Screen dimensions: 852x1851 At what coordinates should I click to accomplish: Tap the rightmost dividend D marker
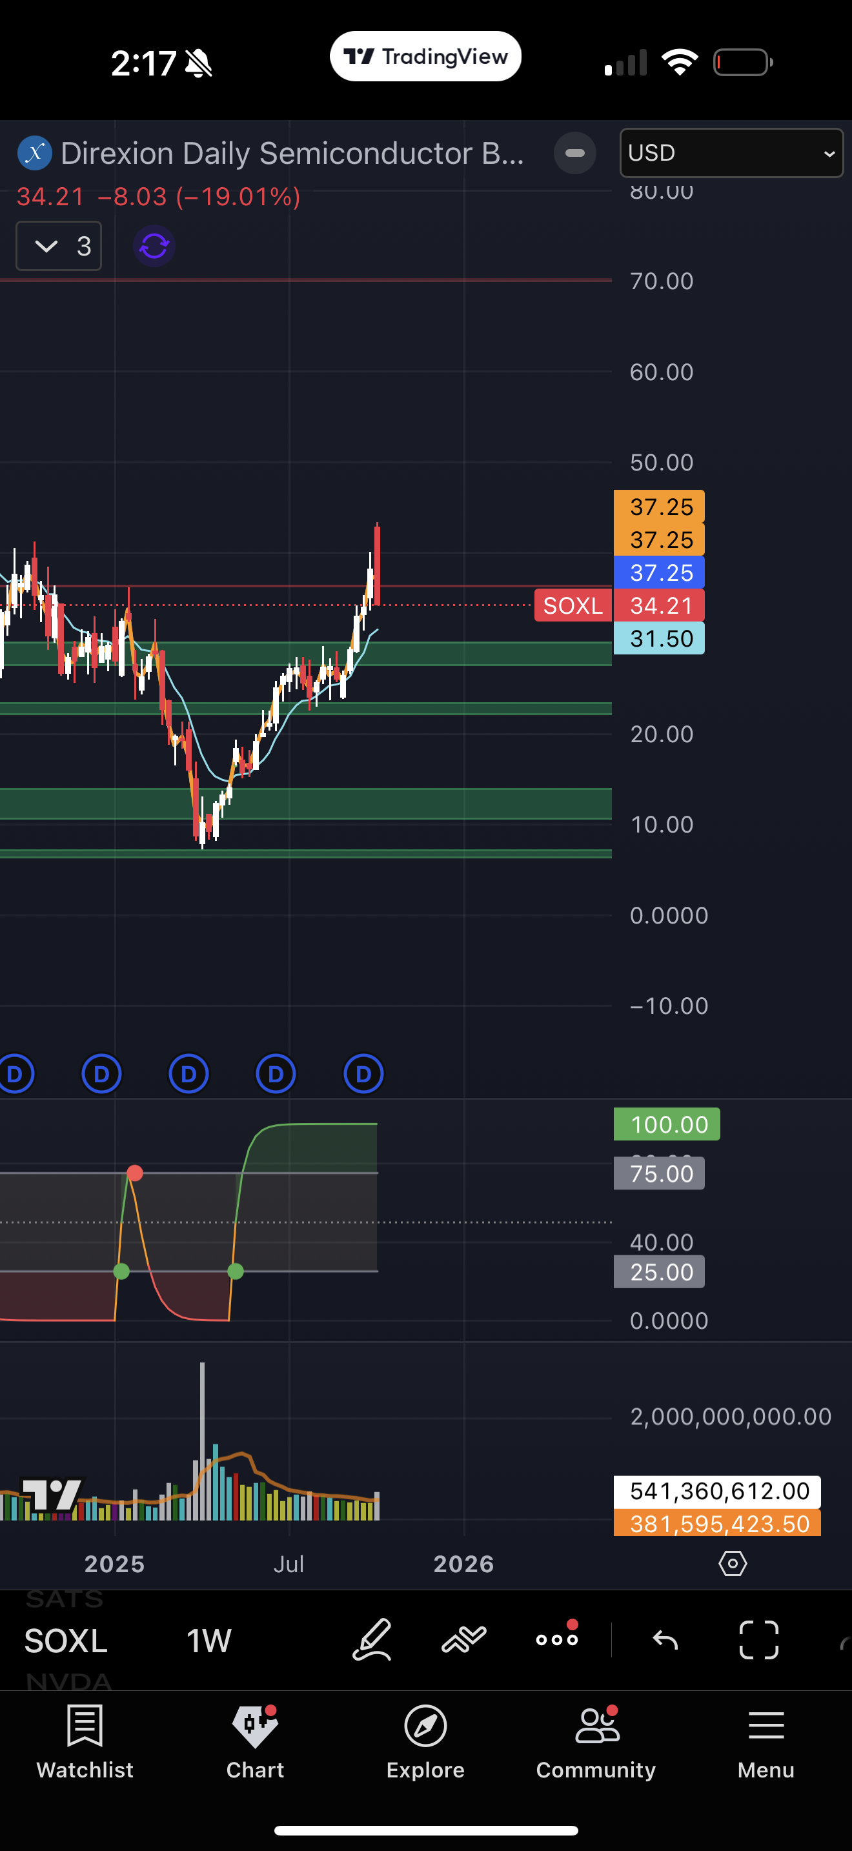[363, 1074]
